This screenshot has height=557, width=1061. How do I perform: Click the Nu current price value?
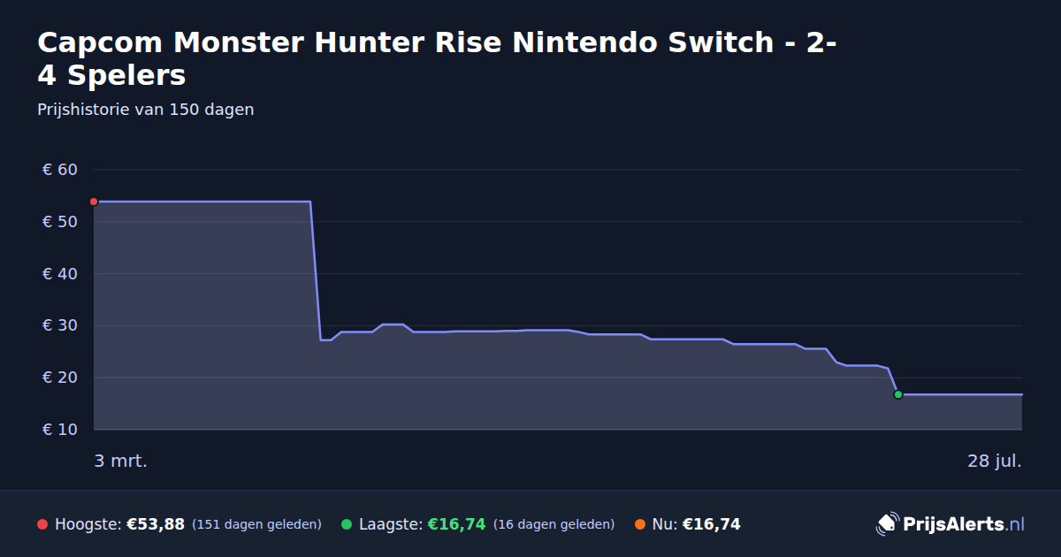[x=711, y=524]
